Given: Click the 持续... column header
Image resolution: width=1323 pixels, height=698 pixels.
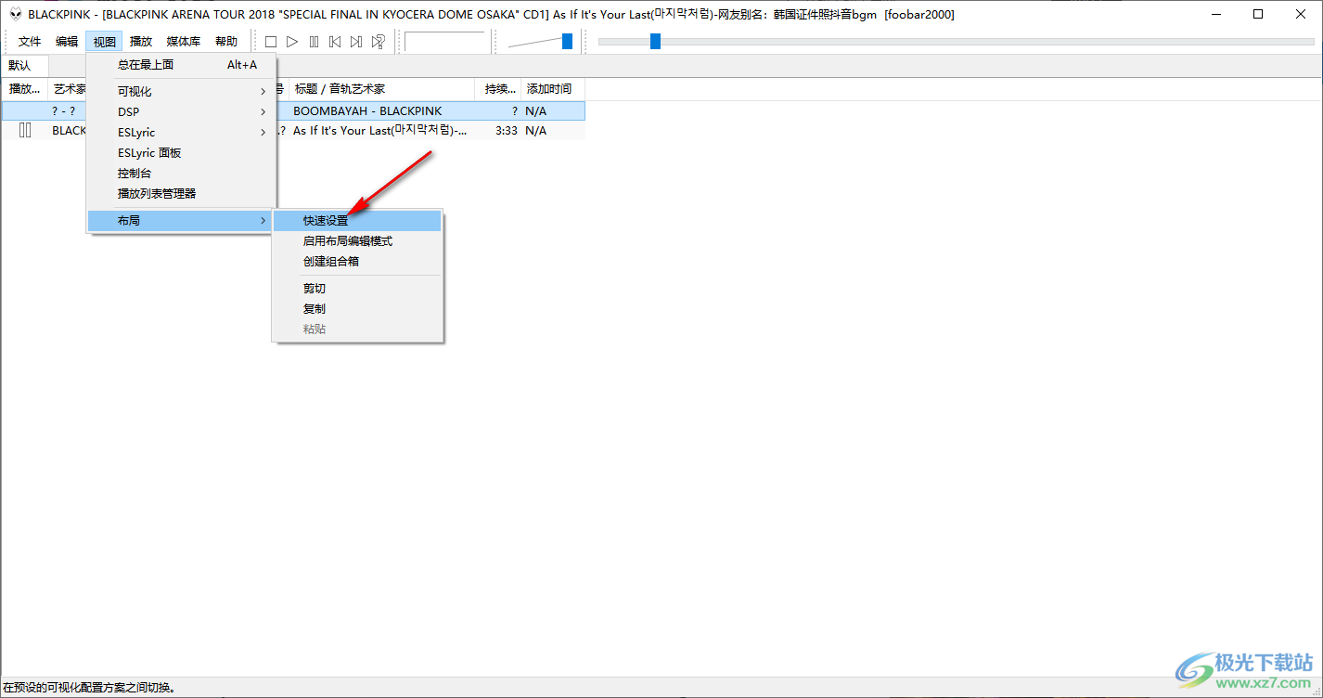Looking at the screenshot, I should [498, 89].
